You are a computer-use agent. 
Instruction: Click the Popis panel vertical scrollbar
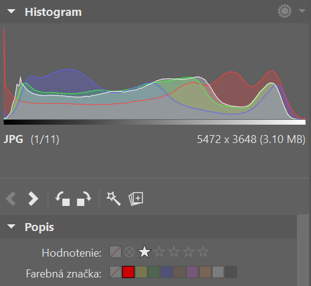click(303, 250)
